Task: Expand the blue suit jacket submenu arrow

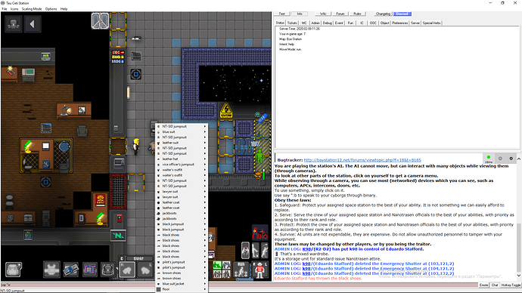Action: click(x=205, y=284)
